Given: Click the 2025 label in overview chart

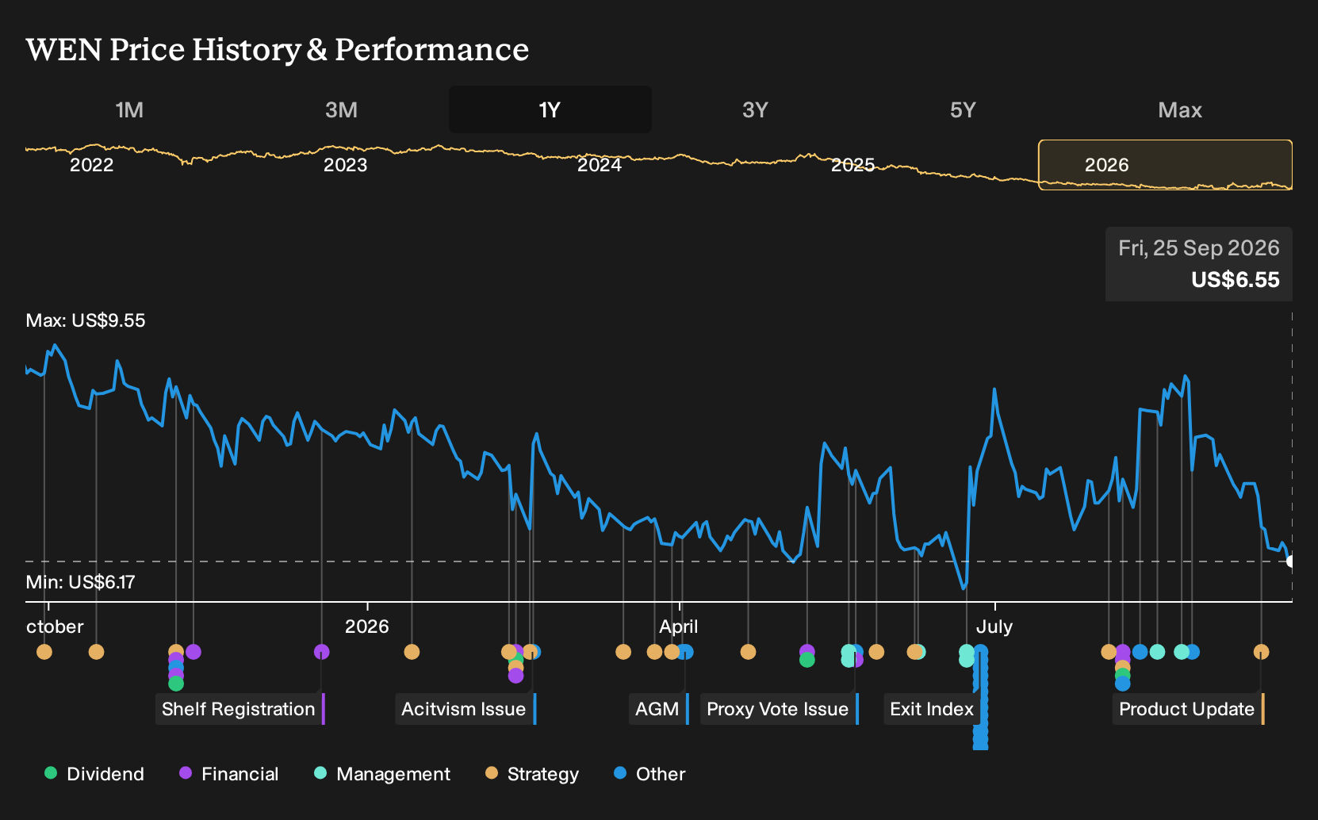Looking at the screenshot, I should point(853,165).
